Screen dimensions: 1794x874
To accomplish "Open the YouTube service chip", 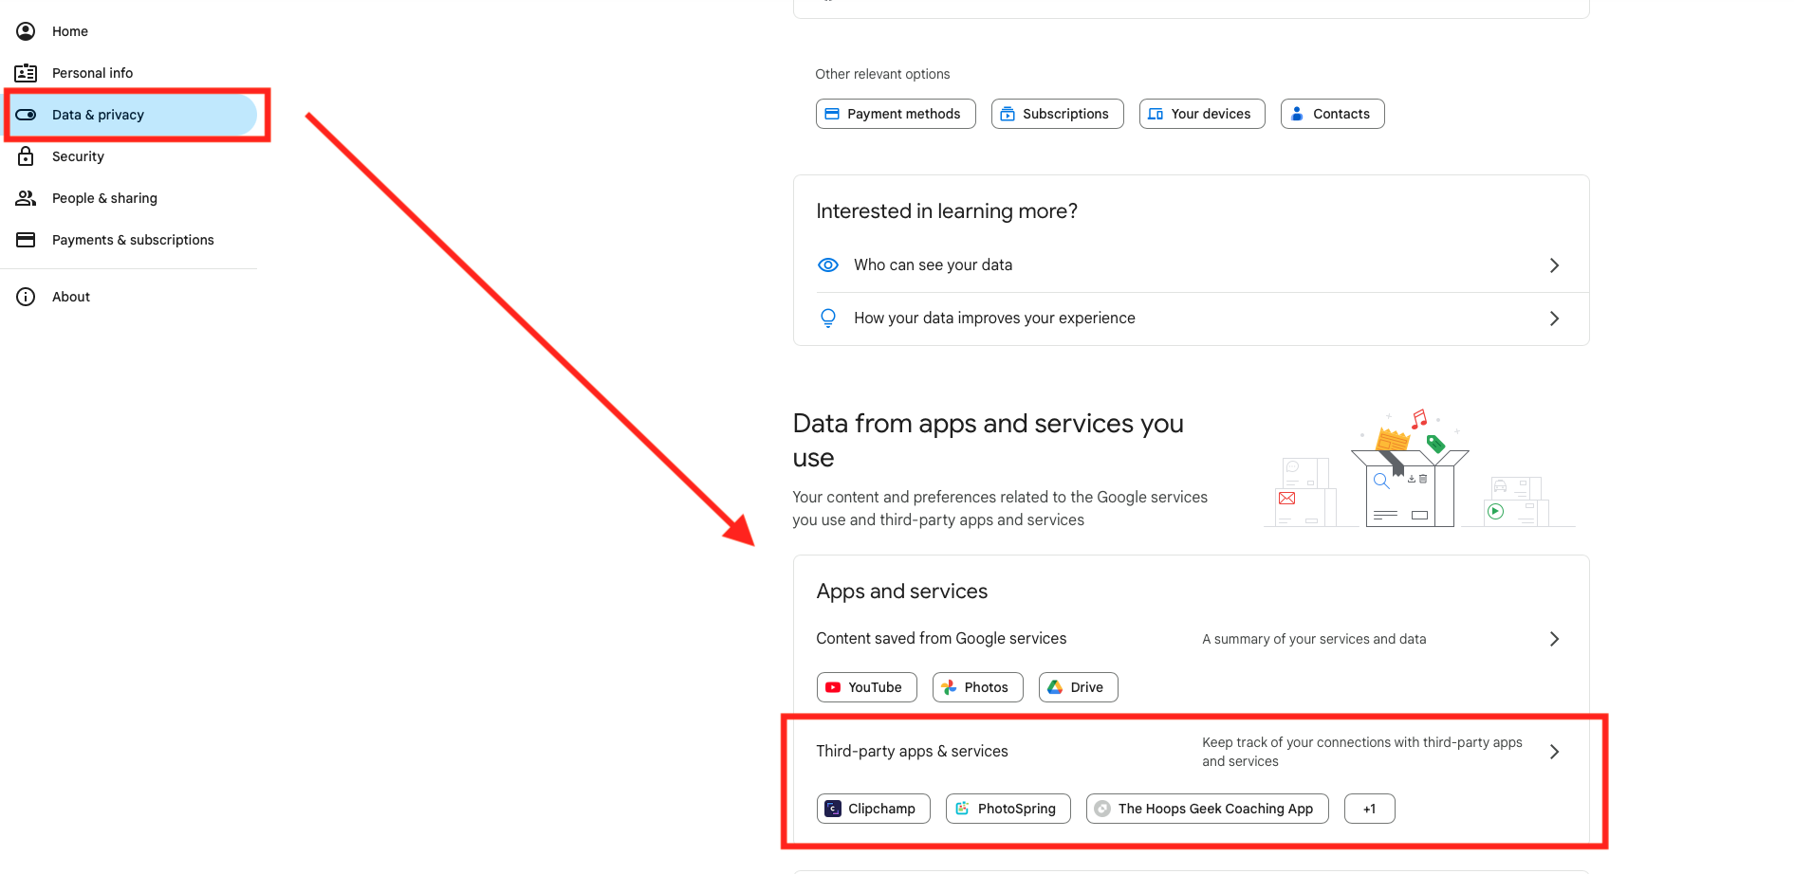I will [866, 687].
